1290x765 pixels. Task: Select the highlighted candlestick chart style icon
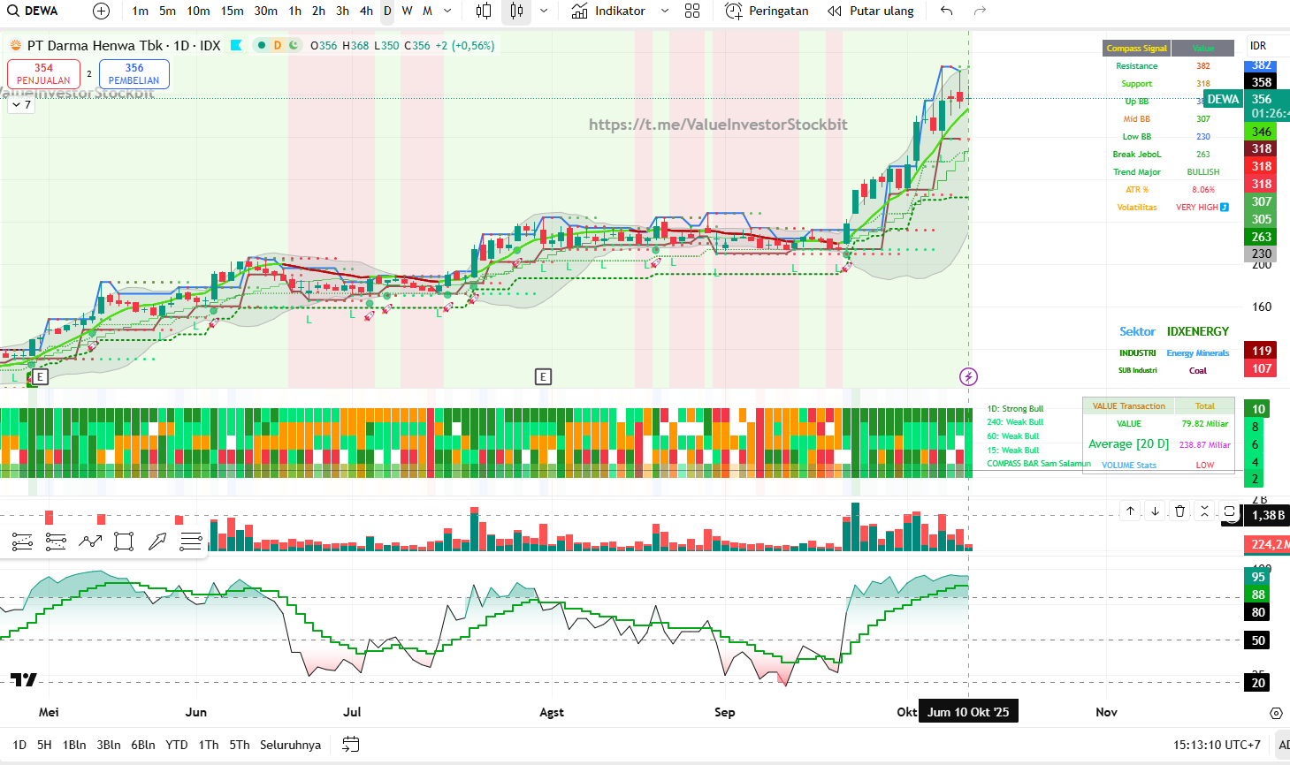[516, 11]
